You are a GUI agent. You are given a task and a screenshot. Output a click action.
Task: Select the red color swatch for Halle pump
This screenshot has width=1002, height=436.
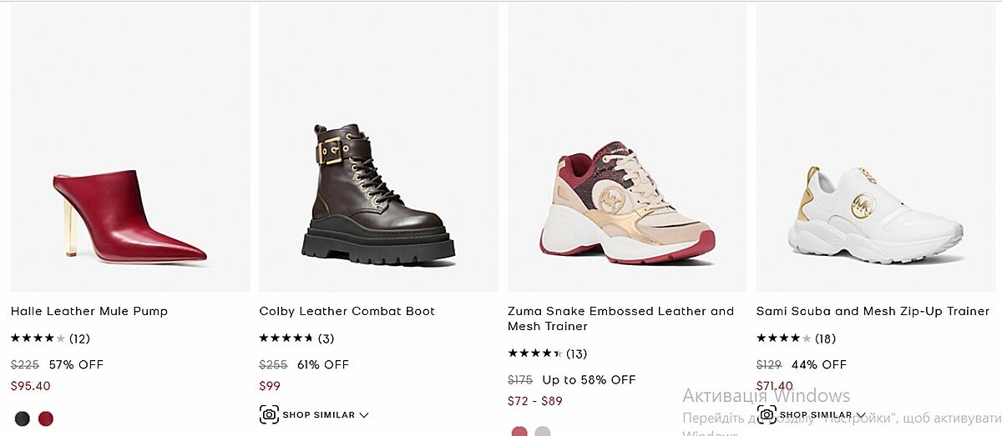tap(46, 418)
